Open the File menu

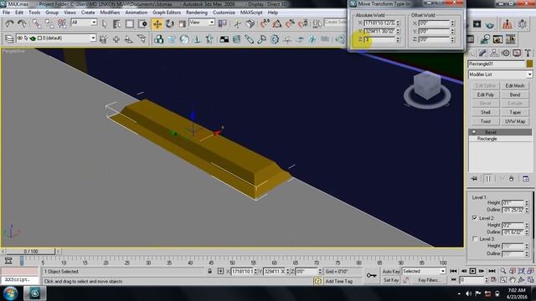6,13
